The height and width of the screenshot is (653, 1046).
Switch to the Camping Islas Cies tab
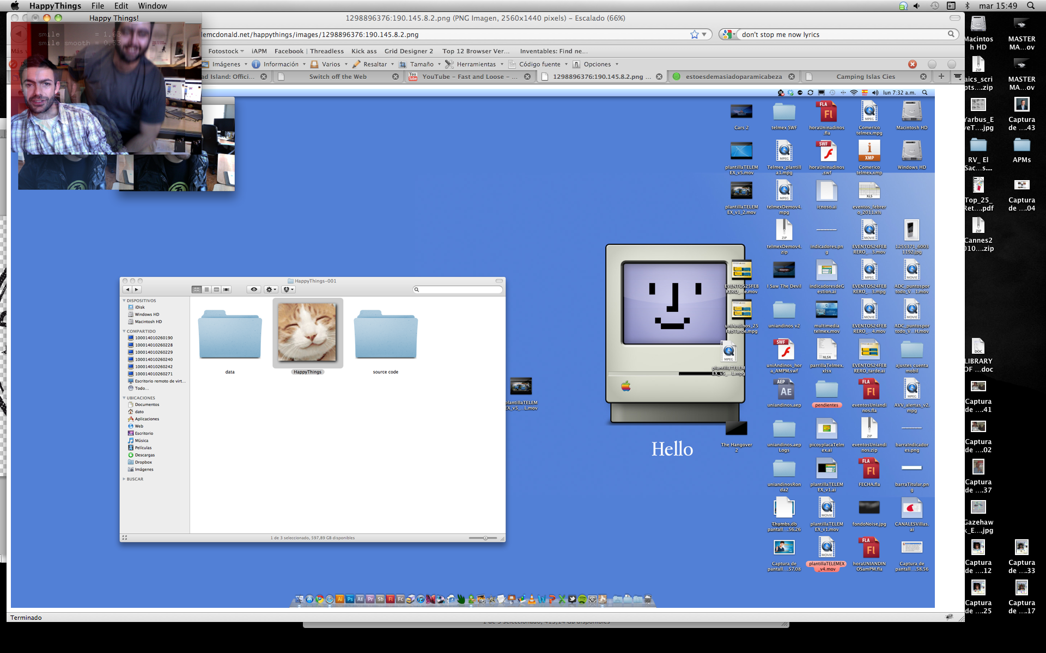point(865,77)
